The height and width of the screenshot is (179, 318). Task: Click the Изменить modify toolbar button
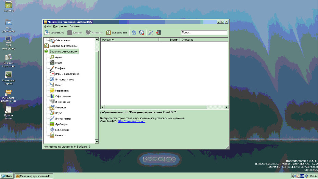pyautogui.click(x=94, y=32)
